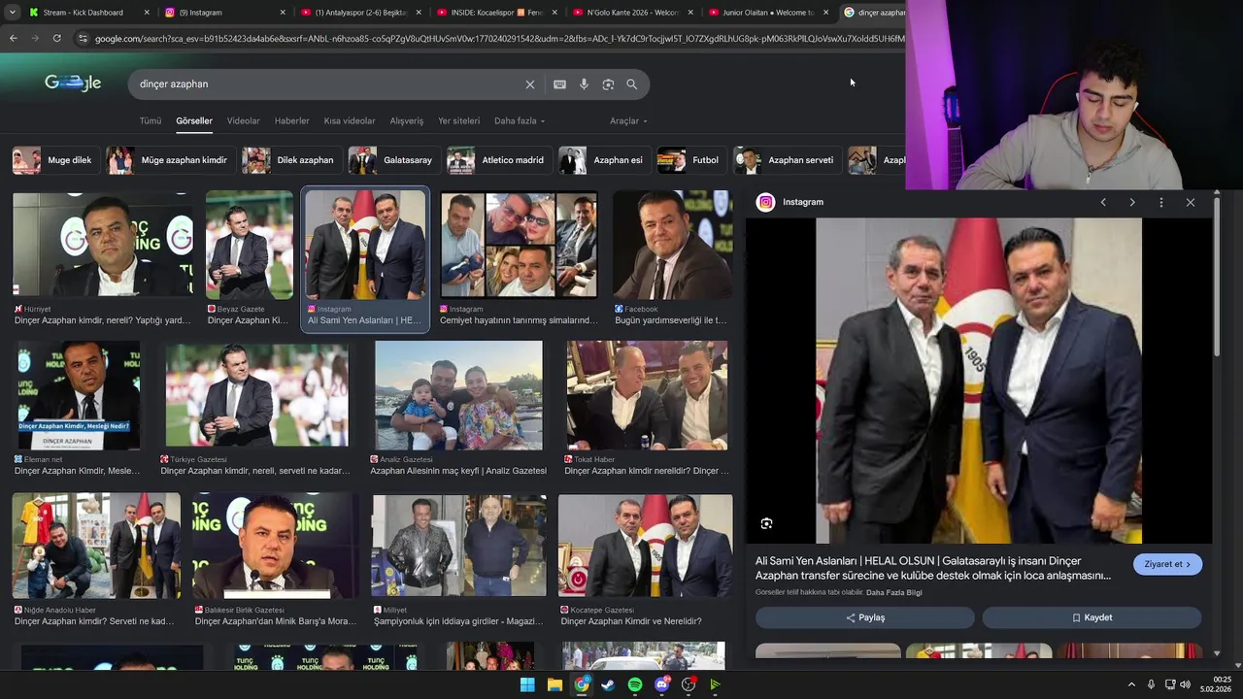
Task: Click the search input with 'dinçer azaphan'
Action: (x=330, y=84)
